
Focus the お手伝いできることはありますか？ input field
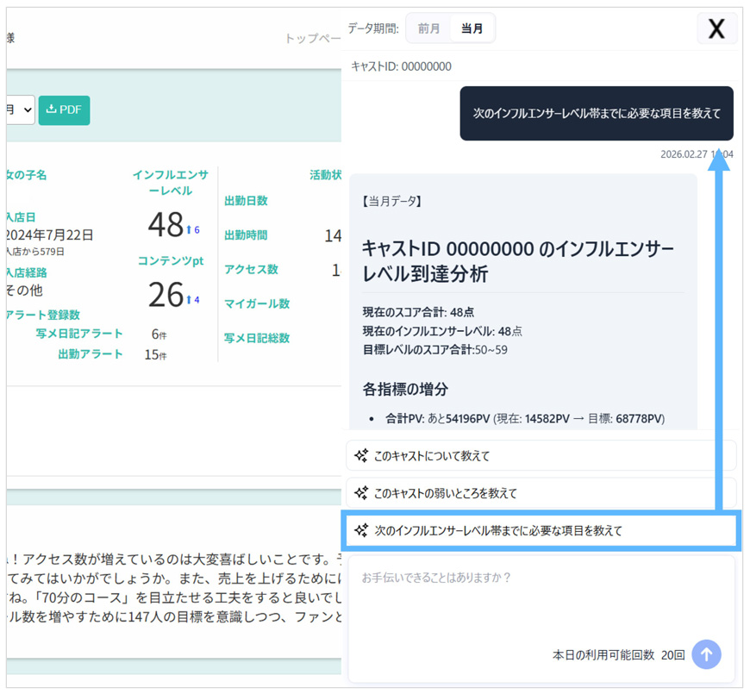click(x=541, y=595)
